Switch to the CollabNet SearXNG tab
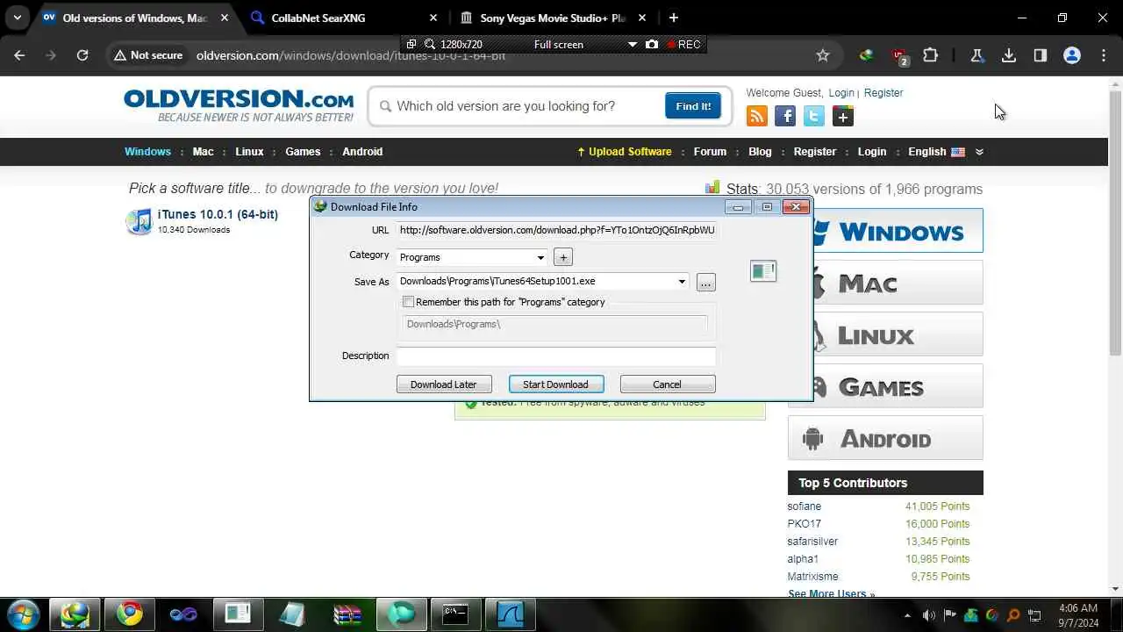The width and height of the screenshot is (1123, 632). click(342, 18)
